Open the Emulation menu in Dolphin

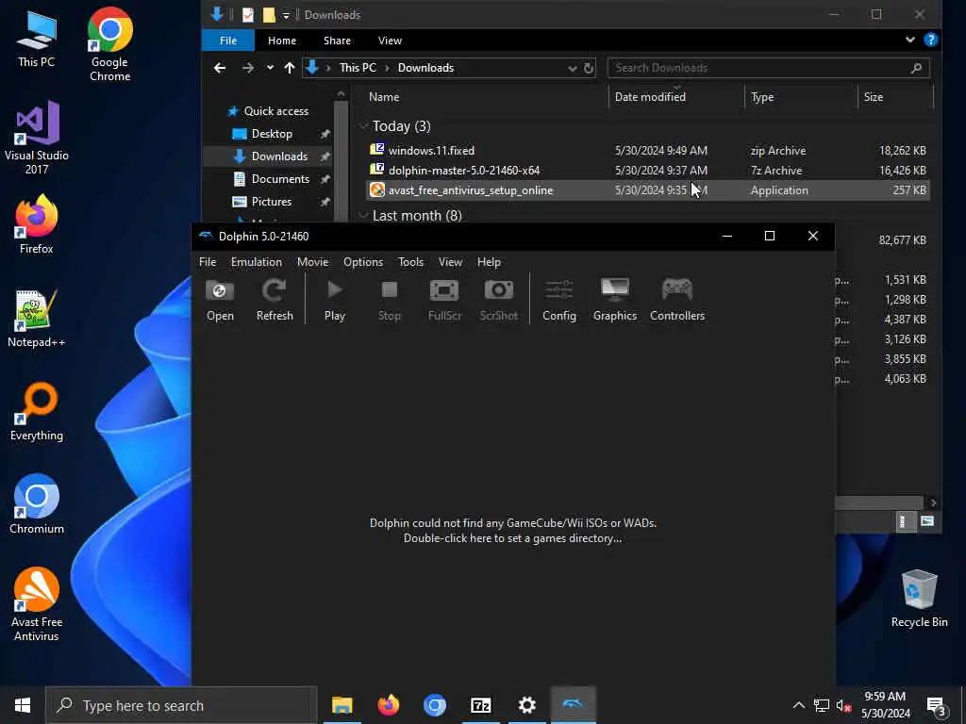(x=257, y=262)
